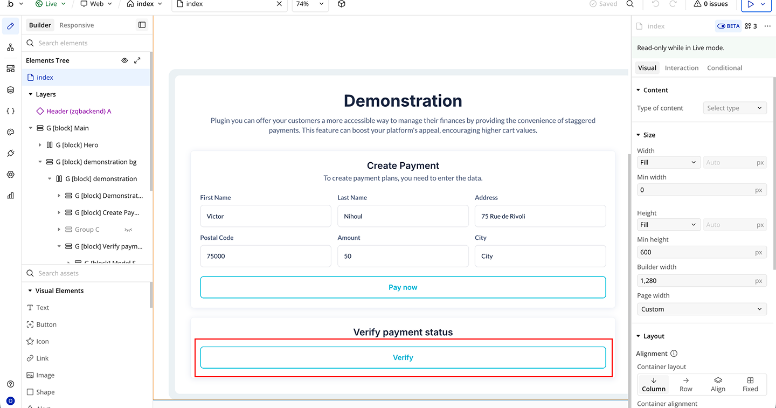Open the Help question mark icon
Screen dimensions: 776x408
tap(10, 384)
